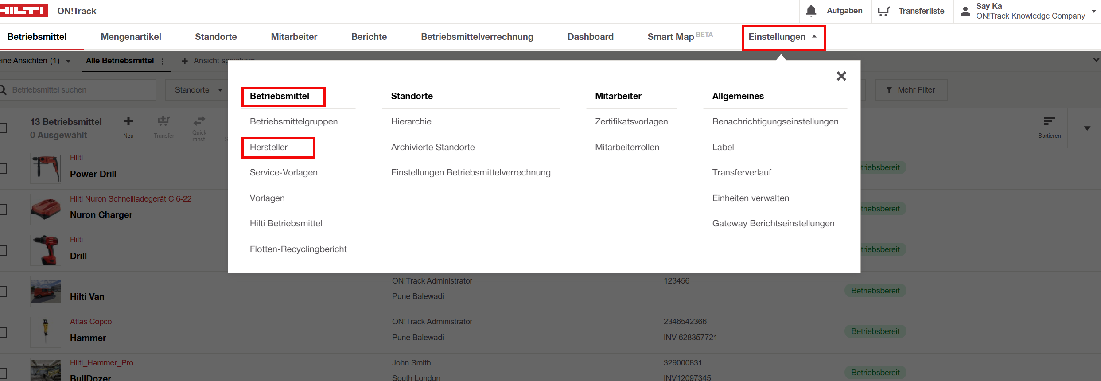The width and height of the screenshot is (1101, 381).
Task: Expand the Meine Ansichten (1) dropdown
Action: click(68, 61)
